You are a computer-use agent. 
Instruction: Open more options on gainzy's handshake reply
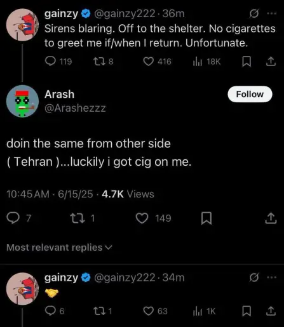coord(271,277)
